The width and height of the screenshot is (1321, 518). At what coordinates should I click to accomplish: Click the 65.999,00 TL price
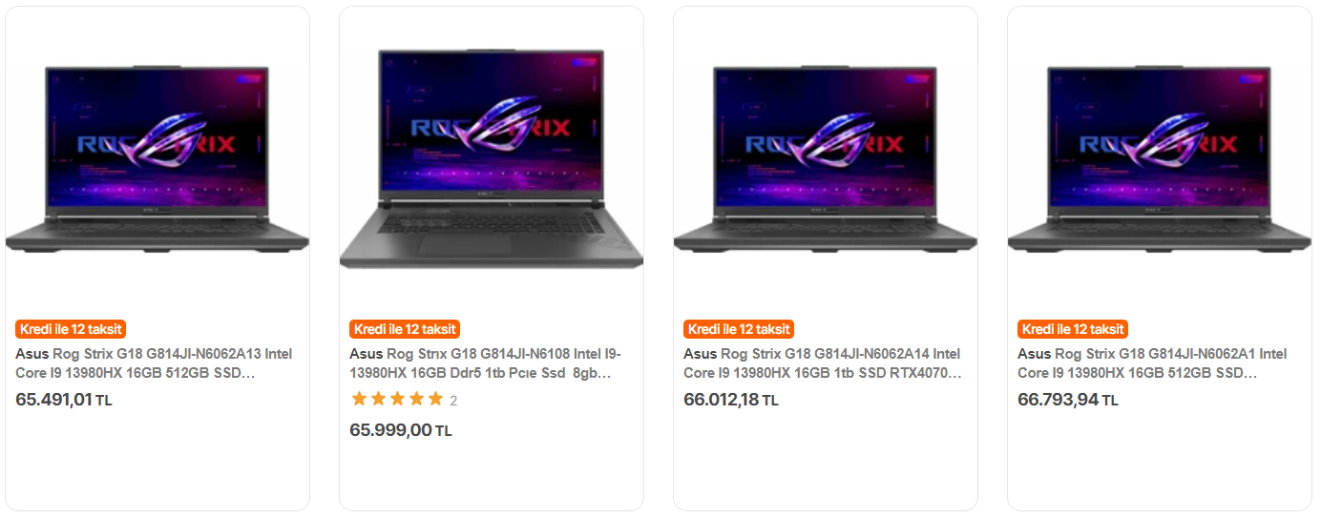click(401, 430)
